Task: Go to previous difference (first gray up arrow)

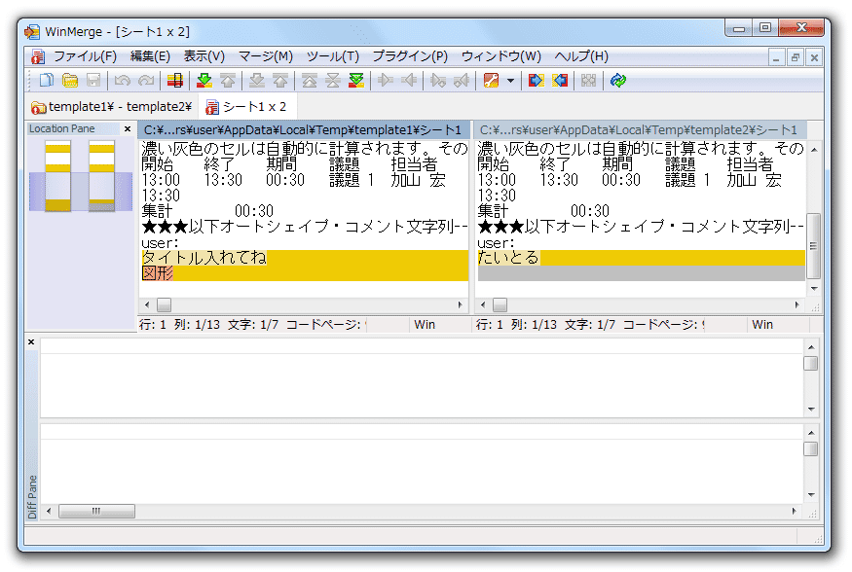Action: pyautogui.click(x=228, y=81)
